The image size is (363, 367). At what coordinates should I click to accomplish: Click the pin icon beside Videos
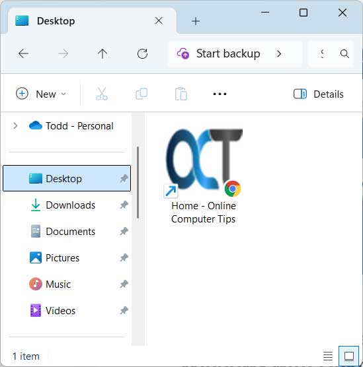(124, 311)
